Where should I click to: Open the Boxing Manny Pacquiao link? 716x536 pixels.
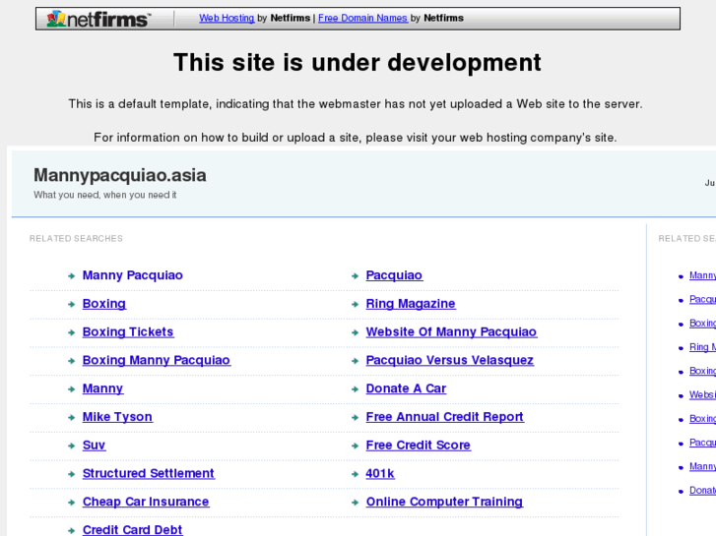coord(157,360)
